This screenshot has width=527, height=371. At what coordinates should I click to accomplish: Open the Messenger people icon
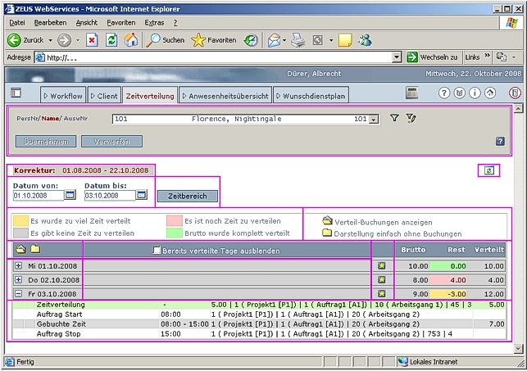click(x=365, y=40)
